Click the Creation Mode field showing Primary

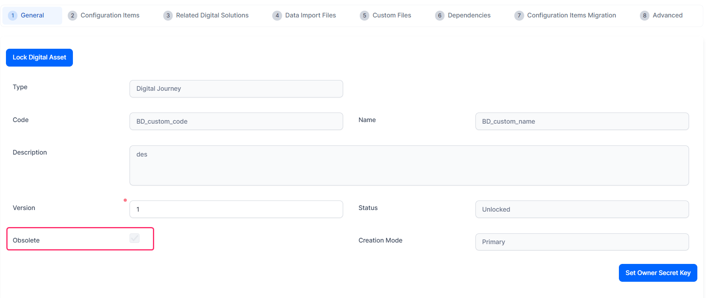(582, 242)
